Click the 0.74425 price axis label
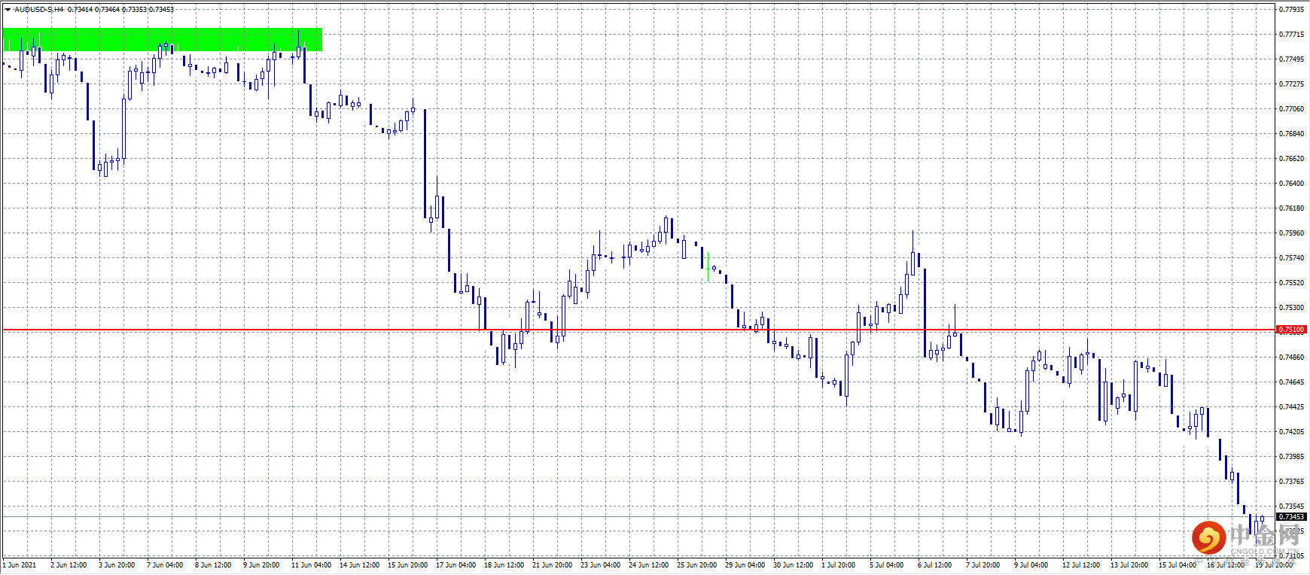 (x=1292, y=407)
